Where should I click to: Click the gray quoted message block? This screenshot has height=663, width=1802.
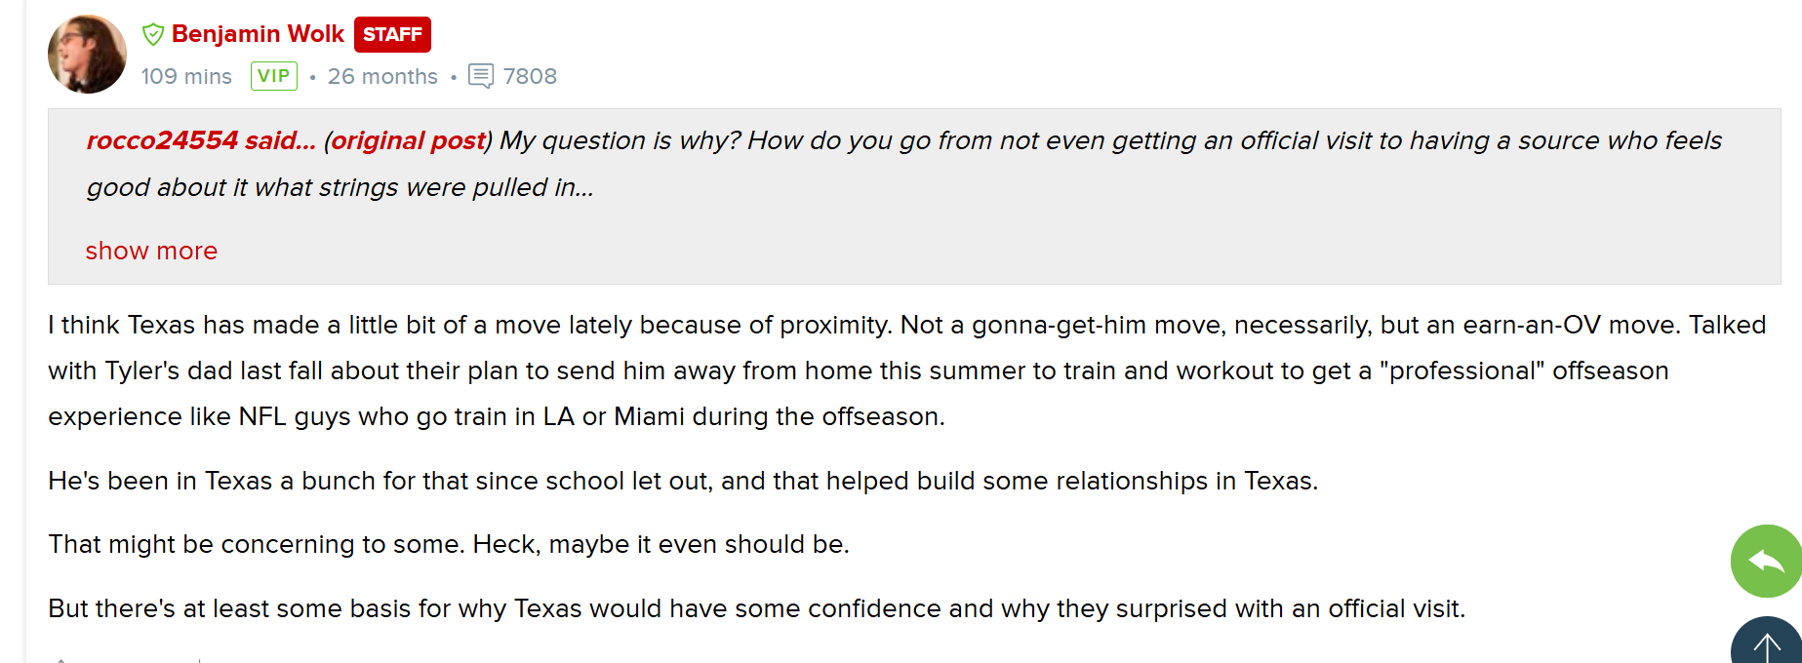(914, 196)
